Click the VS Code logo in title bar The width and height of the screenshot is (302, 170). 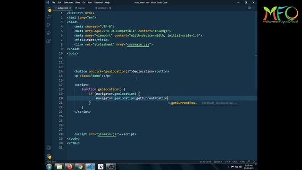(x=48, y=2)
